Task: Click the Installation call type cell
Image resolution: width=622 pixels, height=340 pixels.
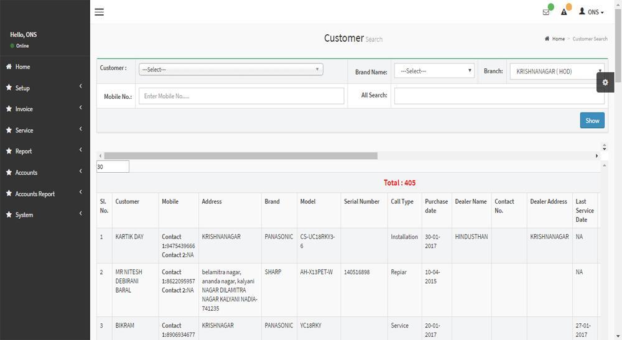Action: pyautogui.click(x=404, y=237)
